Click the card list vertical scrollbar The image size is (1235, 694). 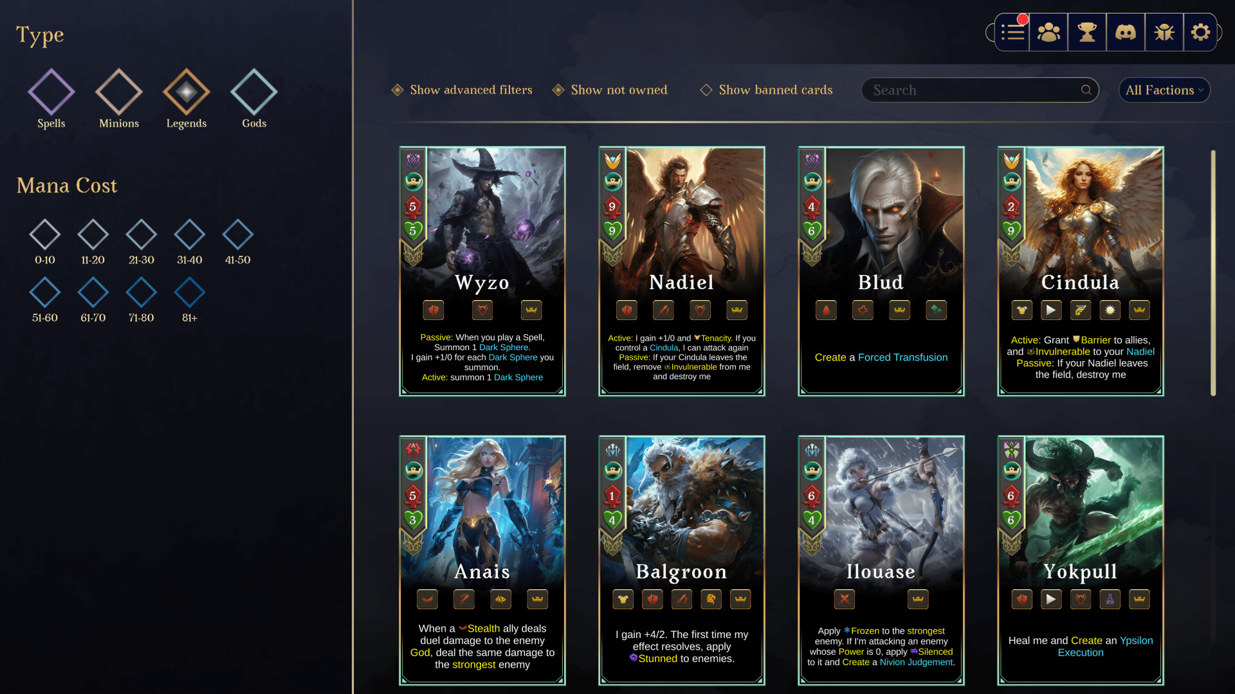coord(1213,273)
